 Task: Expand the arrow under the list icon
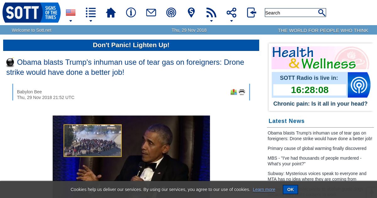tap(91, 21)
